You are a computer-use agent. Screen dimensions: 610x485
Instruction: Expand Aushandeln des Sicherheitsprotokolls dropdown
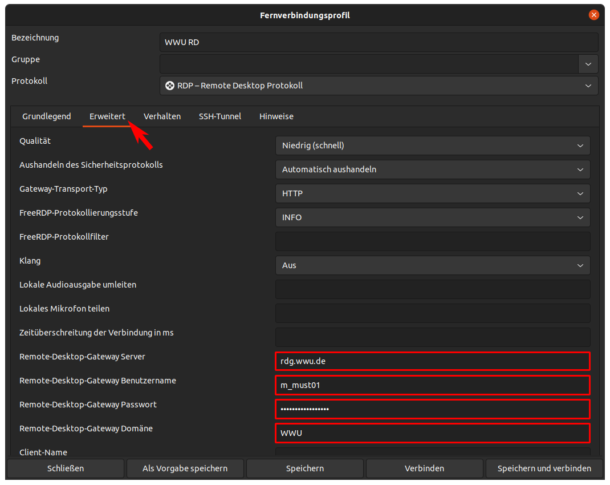[x=432, y=169]
